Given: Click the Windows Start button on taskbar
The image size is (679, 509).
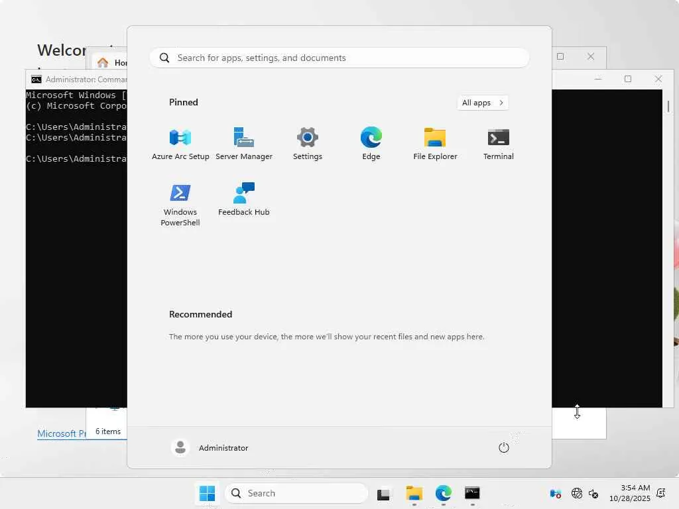Looking at the screenshot, I should tap(207, 493).
